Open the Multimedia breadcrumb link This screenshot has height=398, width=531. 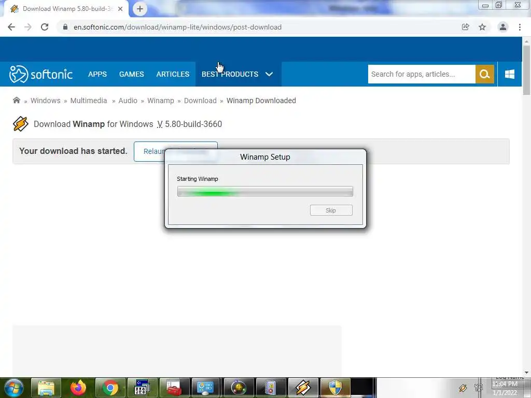point(88,101)
